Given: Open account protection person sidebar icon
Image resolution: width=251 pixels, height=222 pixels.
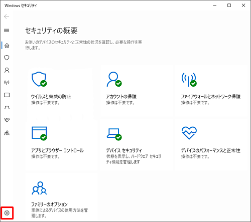Looking at the screenshot, I should (7, 70).
